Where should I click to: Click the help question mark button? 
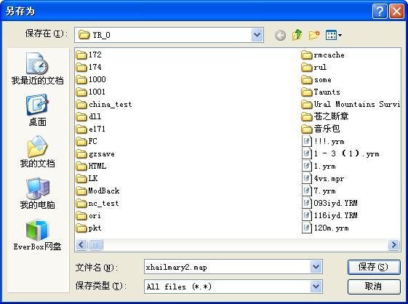[380, 11]
